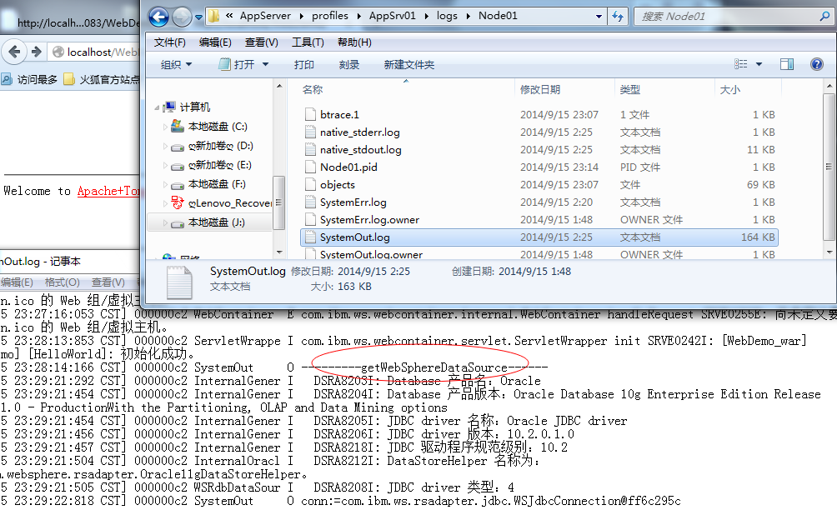
Task: Open the 工具(T) menu in Explorer
Action: [x=308, y=42]
